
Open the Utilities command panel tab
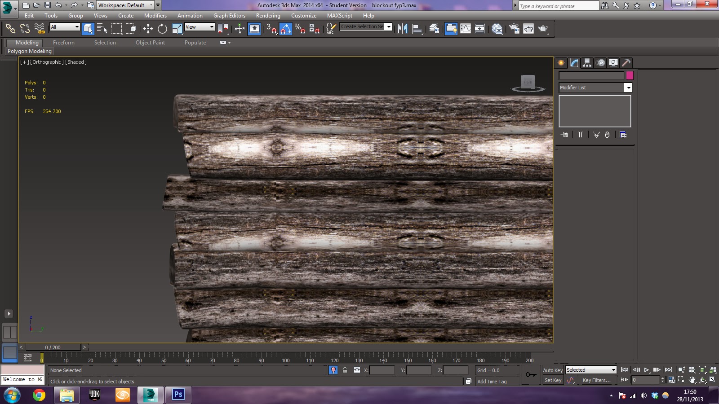coord(626,63)
